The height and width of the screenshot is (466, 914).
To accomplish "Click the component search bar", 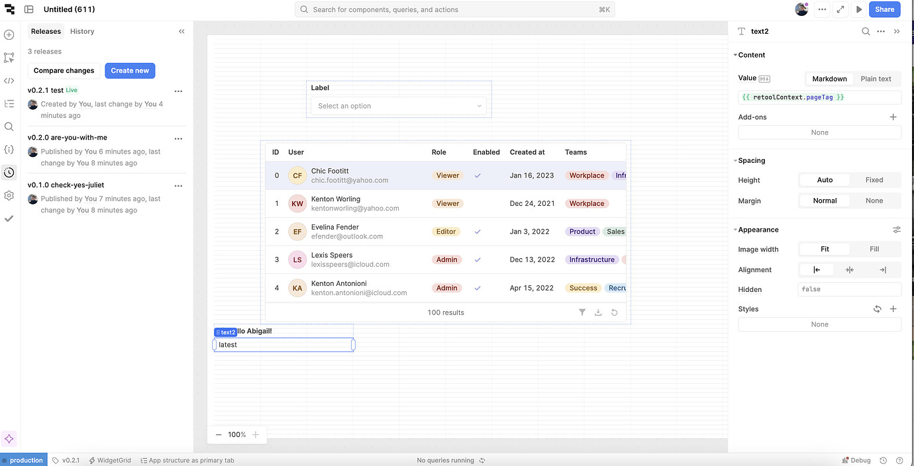I will (x=455, y=9).
